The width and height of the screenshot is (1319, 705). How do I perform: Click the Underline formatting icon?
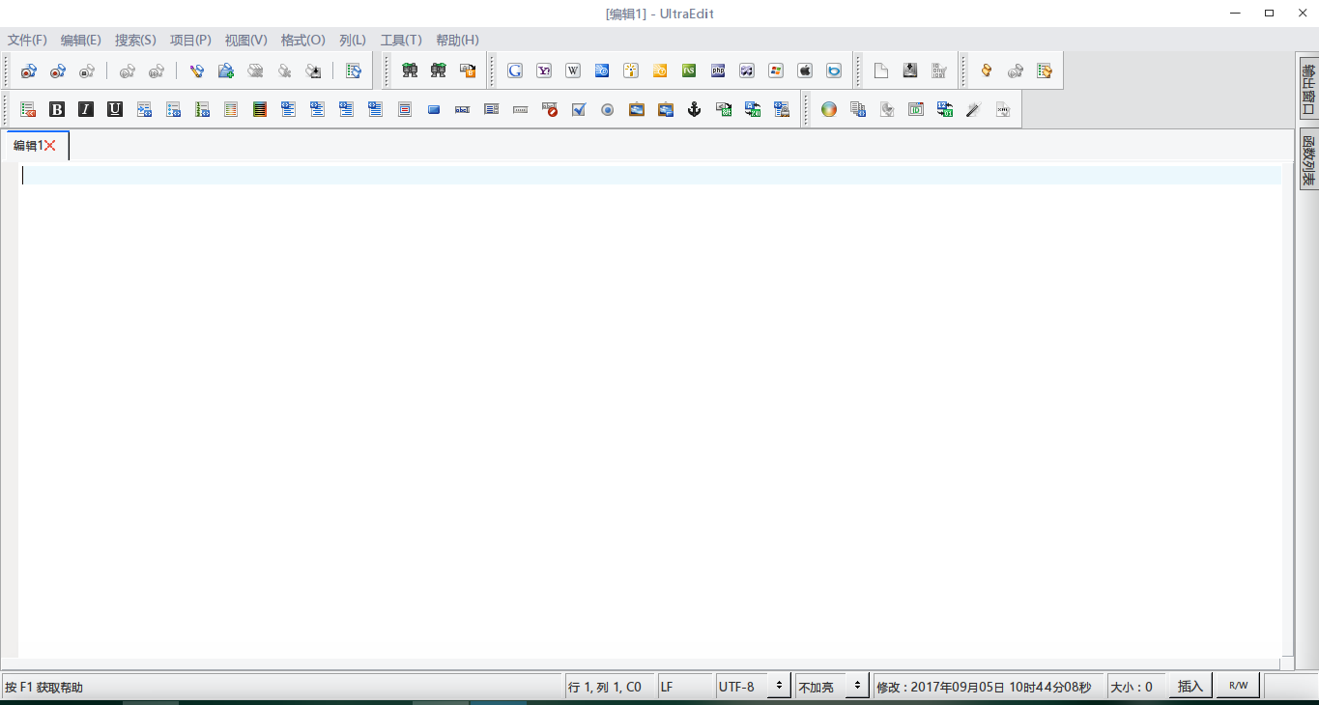point(115,109)
